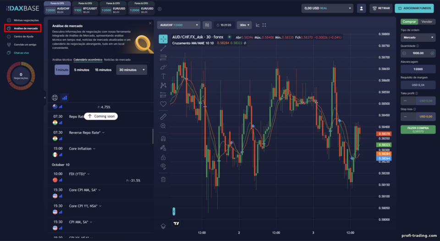Select the crosshair cursor tool
This screenshot has width=440, height=241.
(x=163, y=39)
